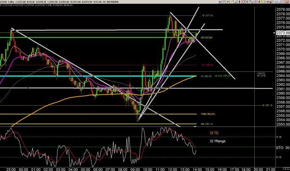Select the red diagonal pen tool
Viewport: 290px width, 171px height.
232,2
